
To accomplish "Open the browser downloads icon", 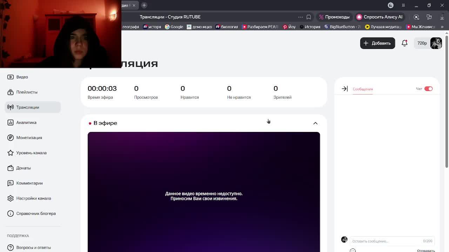I will point(442,17).
